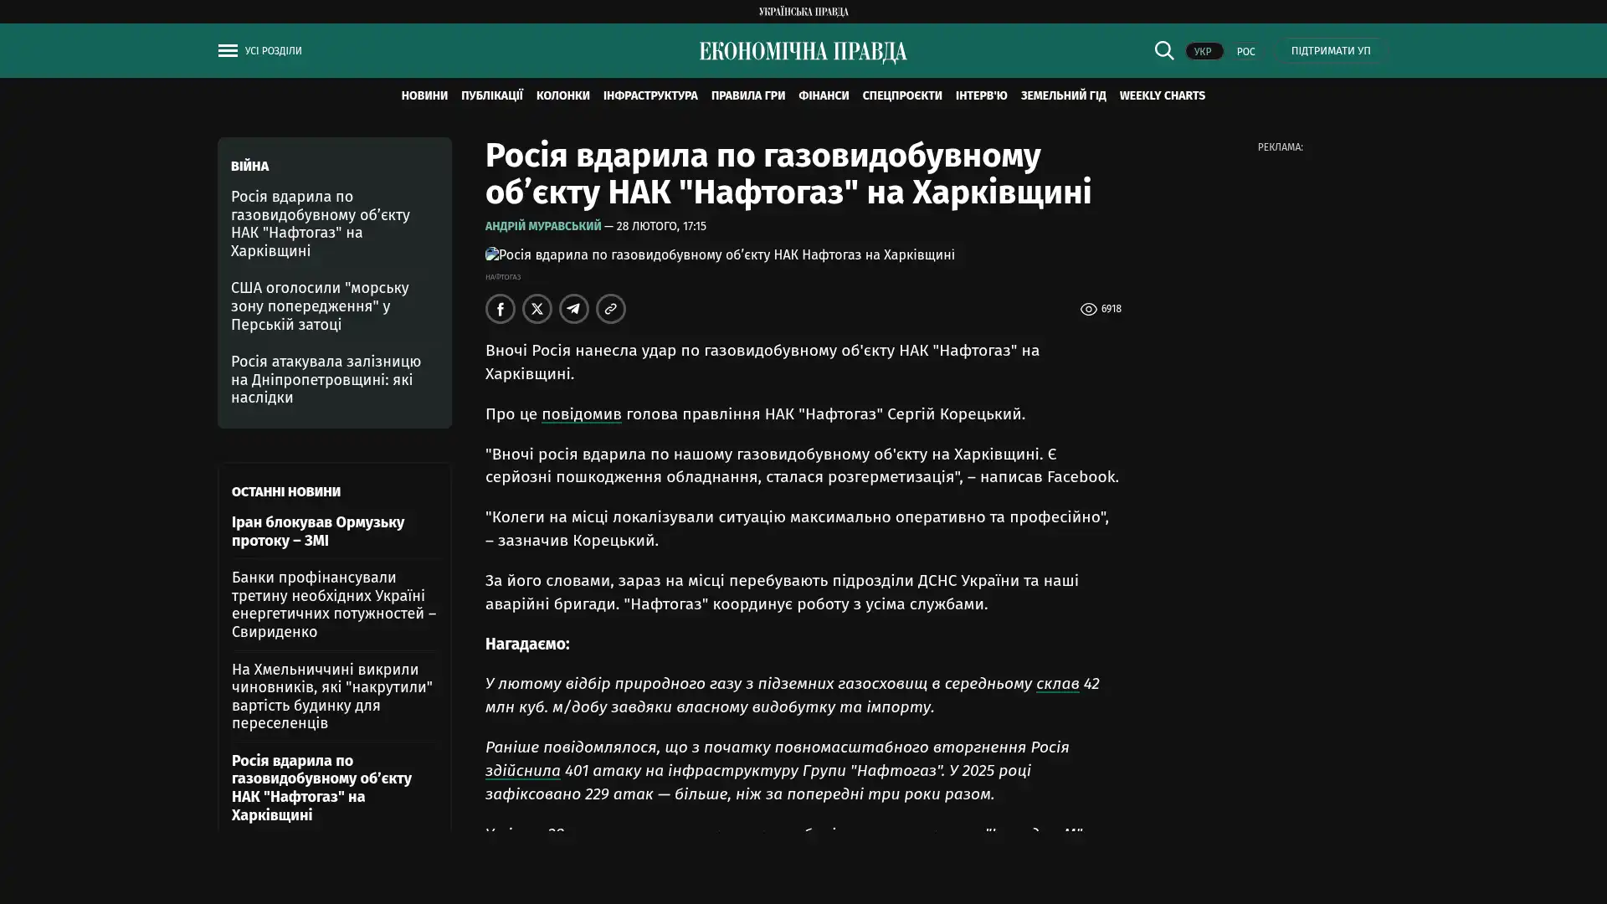Click Українська правда top logo

(x=803, y=11)
